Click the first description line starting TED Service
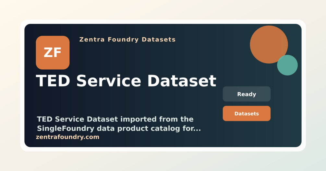Screen dimensions: 326x171 [x=115, y=119]
